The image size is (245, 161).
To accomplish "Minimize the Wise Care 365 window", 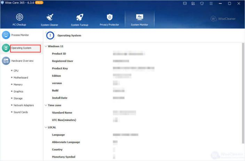I will click(x=220, y=3).
